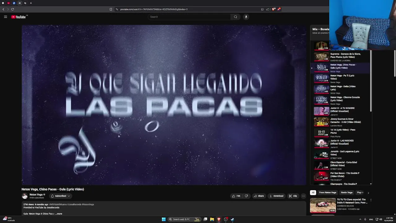
Task: Switch to the red YouTube browser tab
Action: [8, 3]
